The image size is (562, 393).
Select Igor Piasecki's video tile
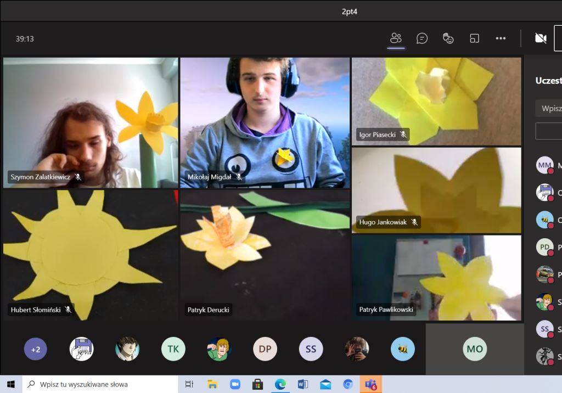pos(436,100)
